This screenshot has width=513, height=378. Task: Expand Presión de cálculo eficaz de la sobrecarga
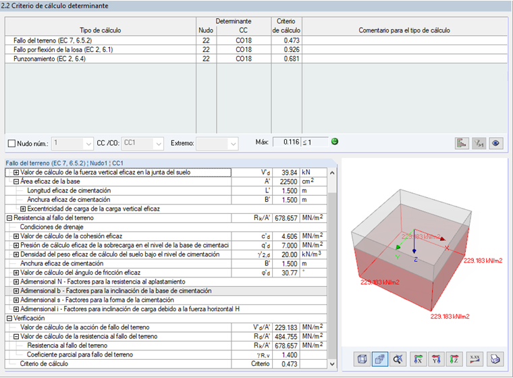pyautogui.click(x=16, y=246)
